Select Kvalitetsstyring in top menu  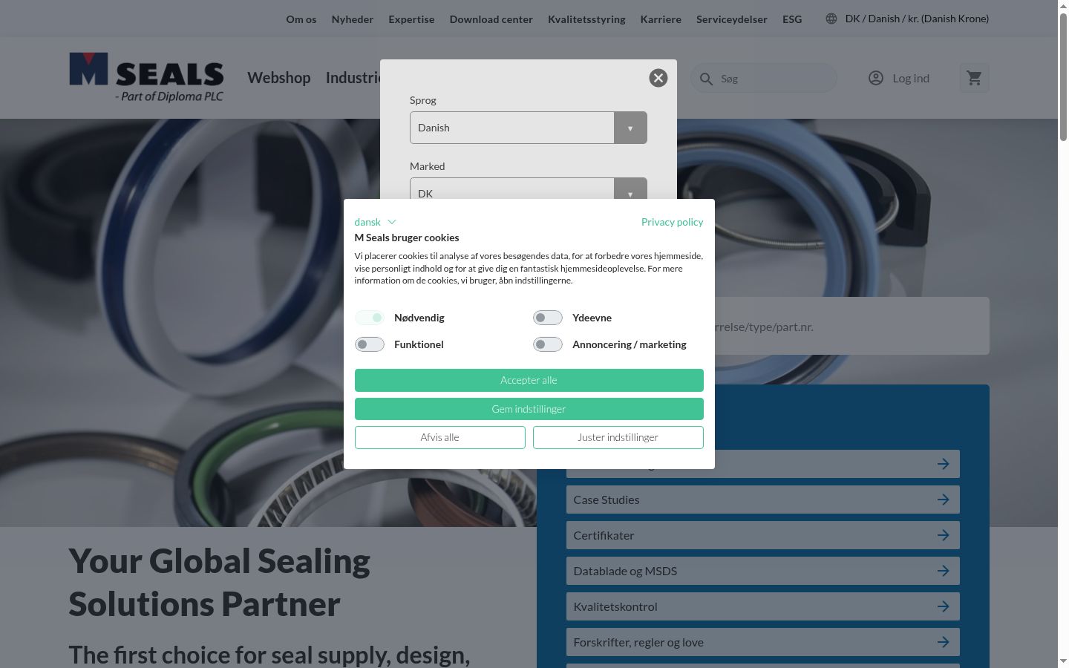point(586,19)
